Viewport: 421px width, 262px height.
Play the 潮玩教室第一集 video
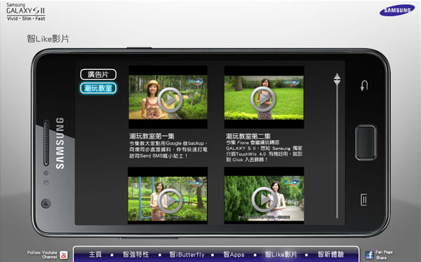pos(170,99)
